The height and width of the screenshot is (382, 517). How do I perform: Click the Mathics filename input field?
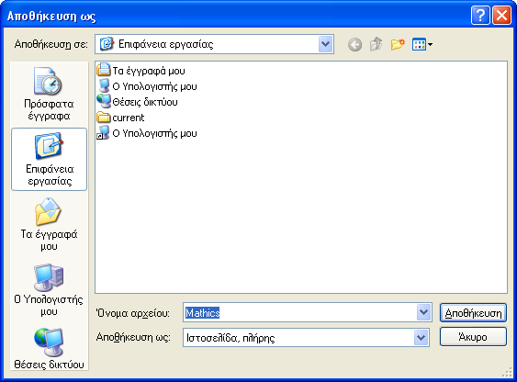point(300,312)
